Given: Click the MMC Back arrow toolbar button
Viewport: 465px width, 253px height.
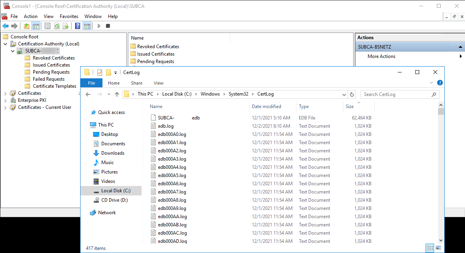Looking at the screenshot, I should (5, 26).
